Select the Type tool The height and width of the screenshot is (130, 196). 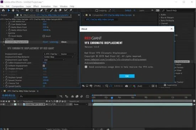click(46, 10)
